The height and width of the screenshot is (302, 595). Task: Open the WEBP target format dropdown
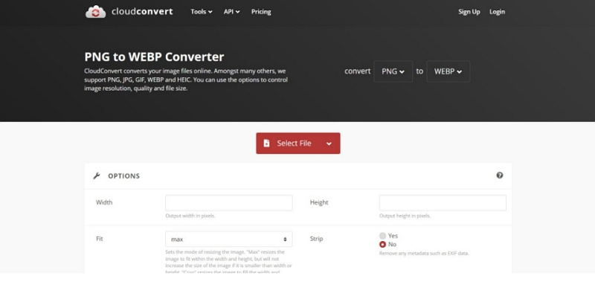448,71
